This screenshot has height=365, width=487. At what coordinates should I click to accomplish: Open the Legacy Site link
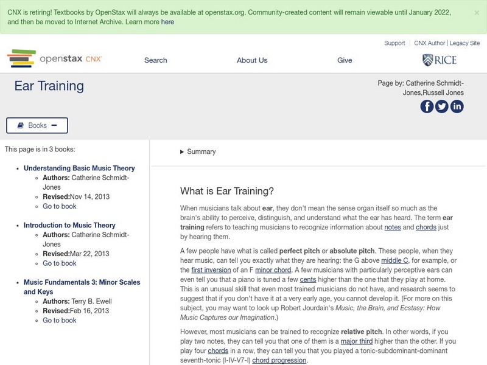[x=464, y=43]
